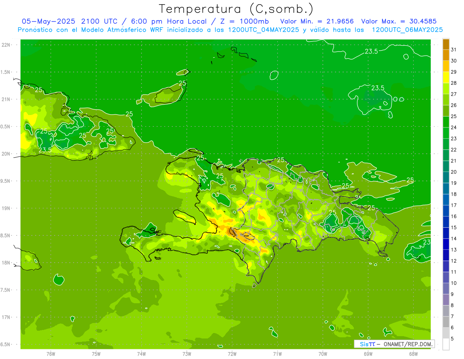Image resolution: width=464 pixels, height=359 pixels.
Task: Click the longitude label "74W"
Action: [x=142, y=354]
